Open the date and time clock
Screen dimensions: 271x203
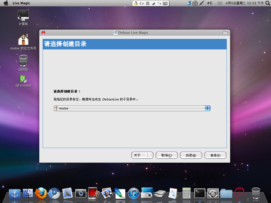[x=245, y=3]
